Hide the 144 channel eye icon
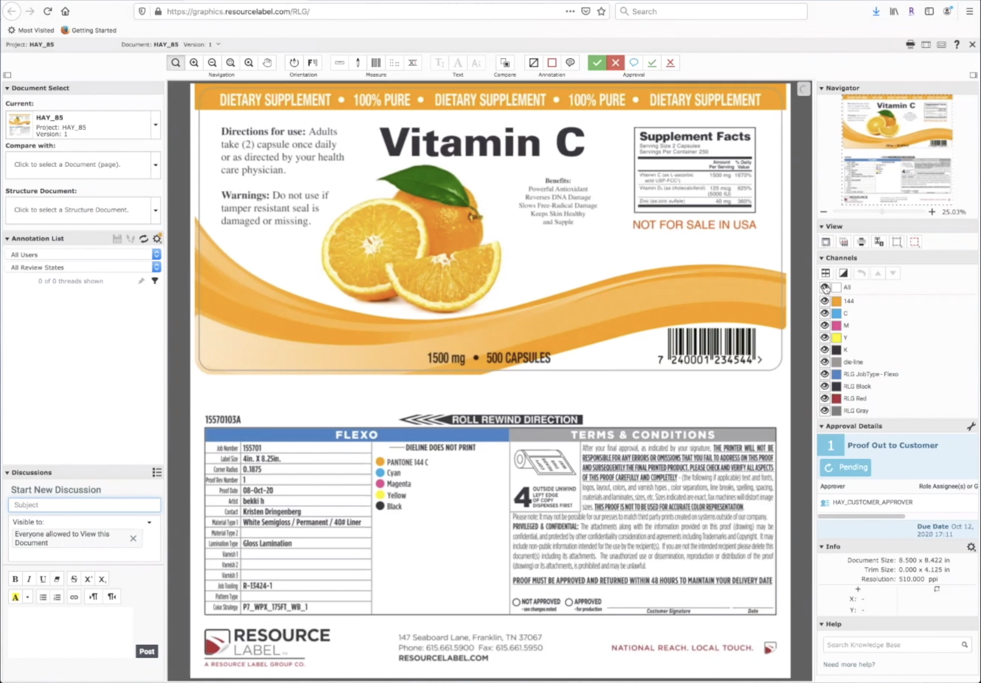The width and height of the screenshot is (981, 683). pos(824,301)
